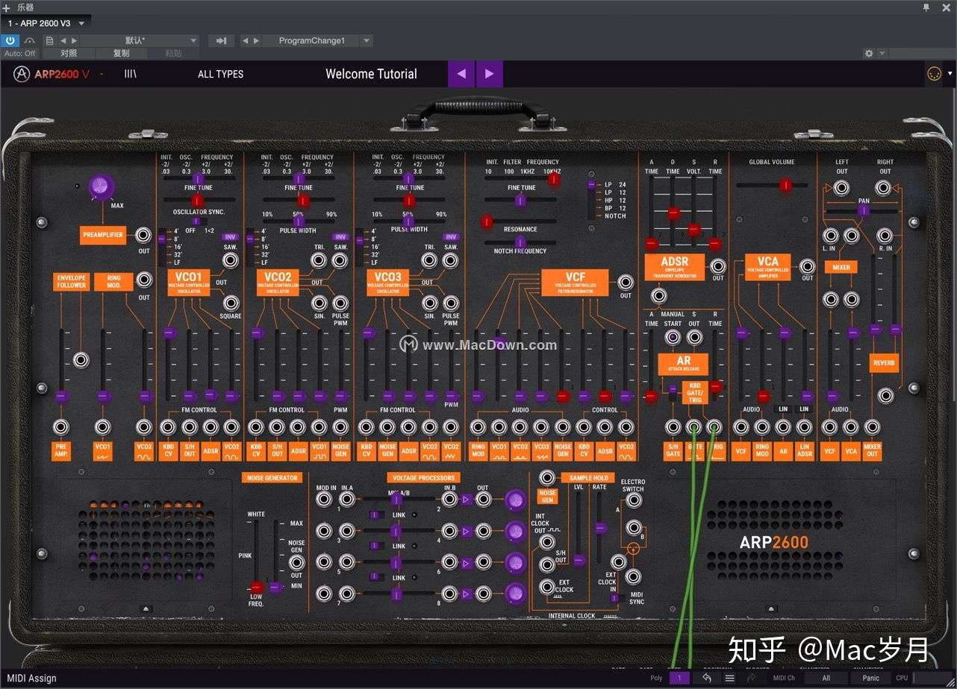Image resolution: width=957 pixels, height=689 pixels.
Task: Click the orange SAMPLE HOLD label
Action: 589,477
